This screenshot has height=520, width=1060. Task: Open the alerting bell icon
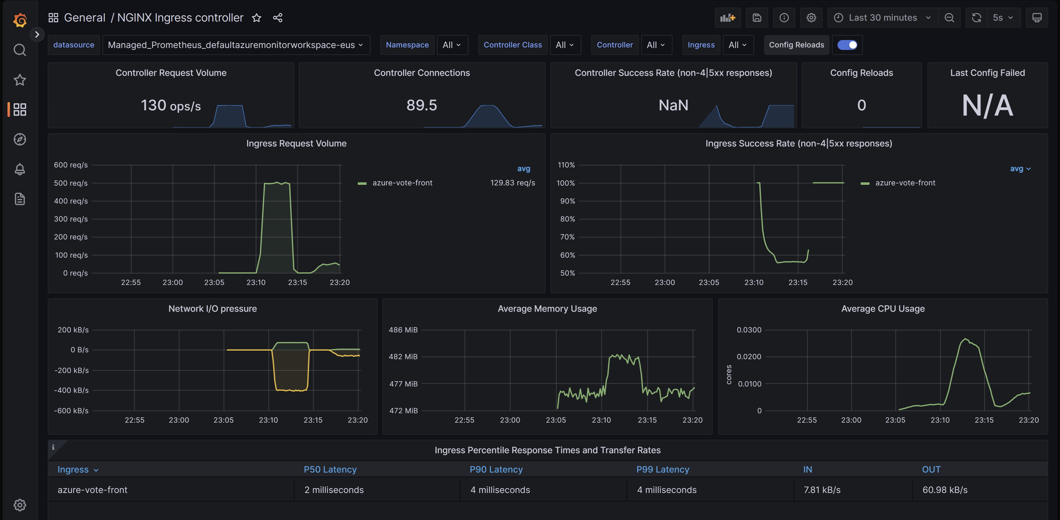(19, 169)
